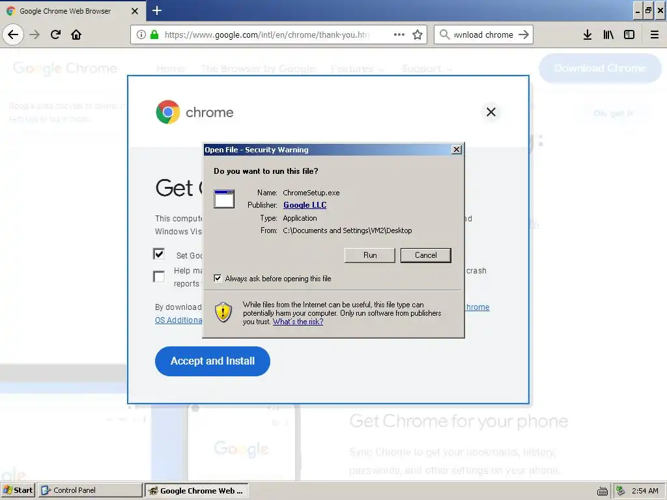The height and width of the screenshot is (500, 667).
Task: Open page actions three-dot menu
Action: click(399, 35)
